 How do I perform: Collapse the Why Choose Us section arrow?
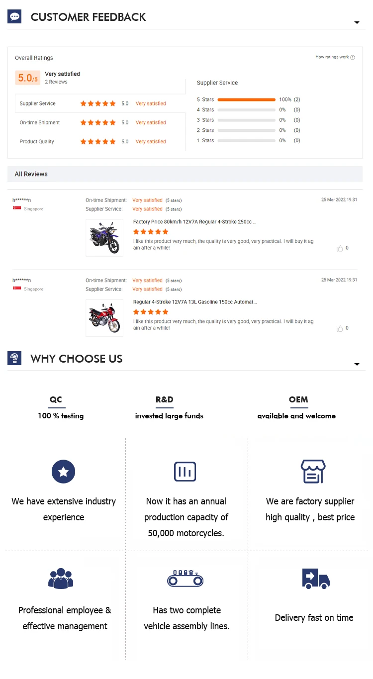357,365
